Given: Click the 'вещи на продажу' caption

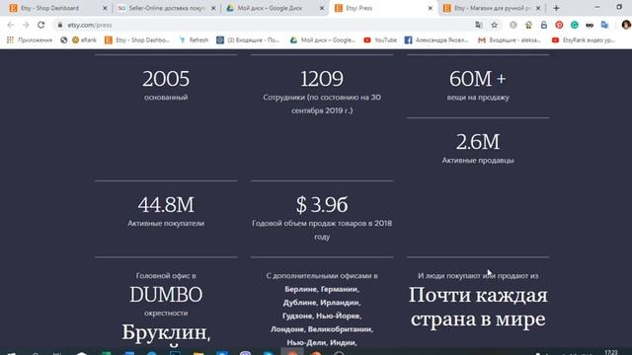Looking at the screenshot, I should coord(478,98).
